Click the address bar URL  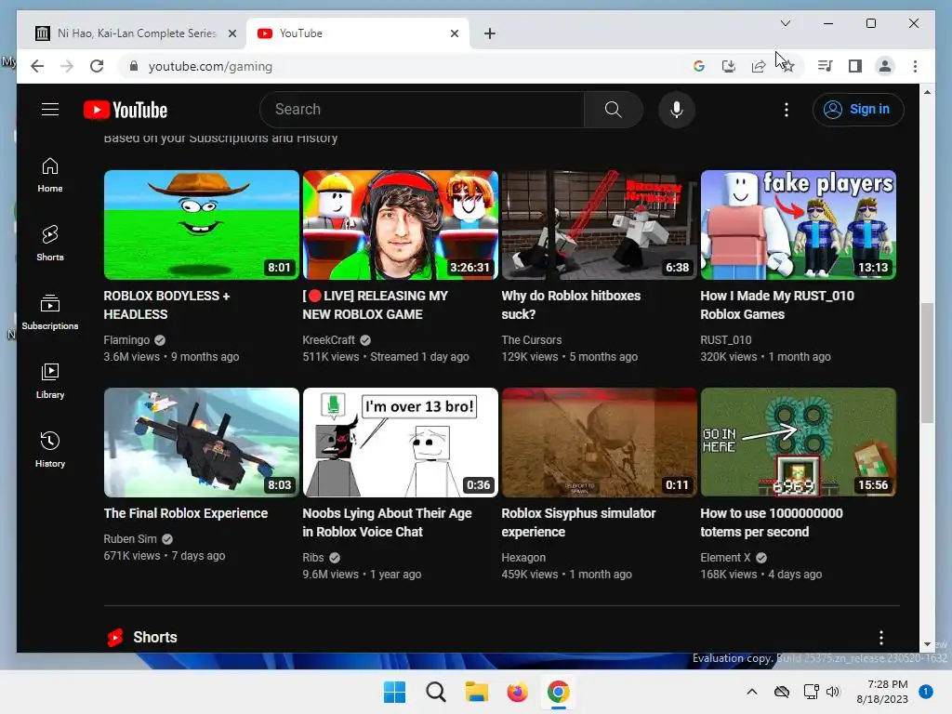point(210,66)
